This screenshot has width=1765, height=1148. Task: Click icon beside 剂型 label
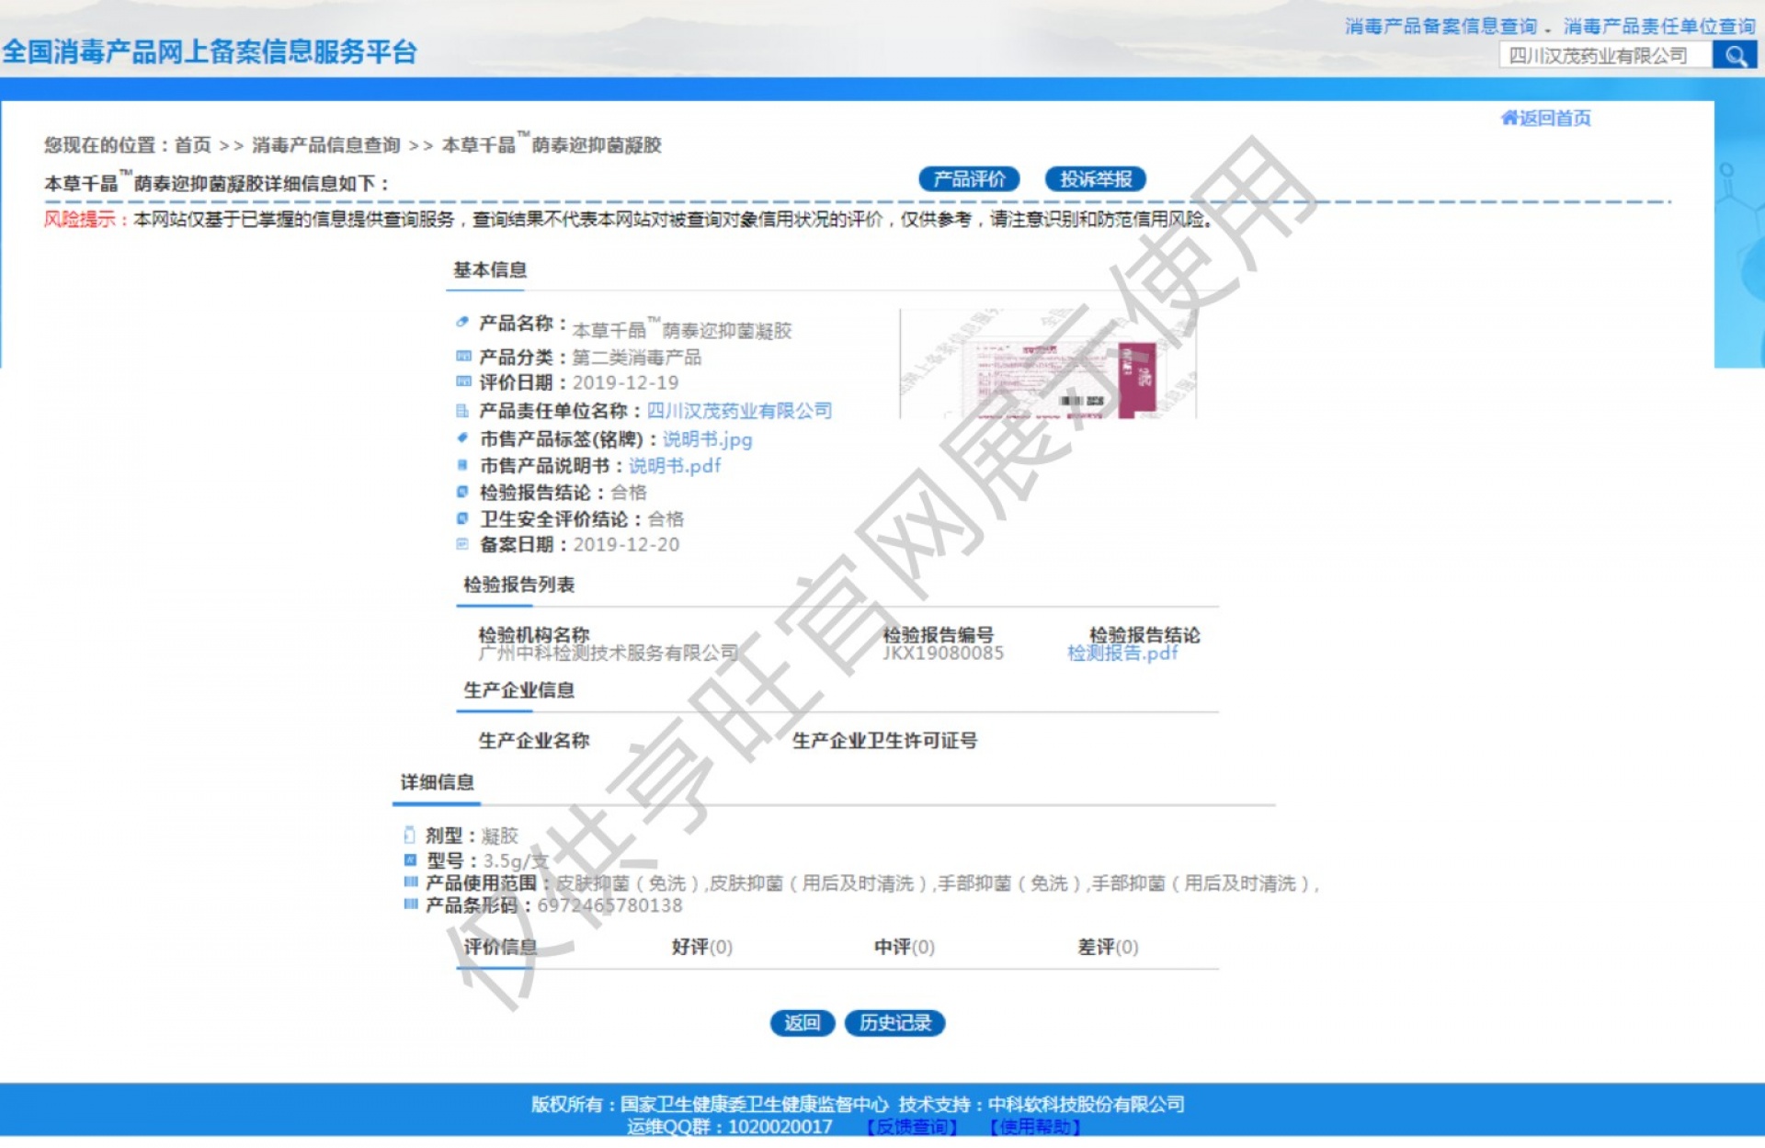(409, 835)
